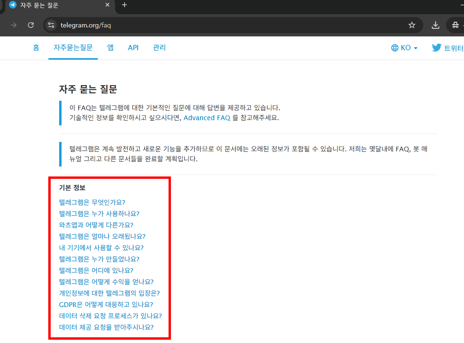Click the site information icon in the address bar

click(x=51, y=25)
